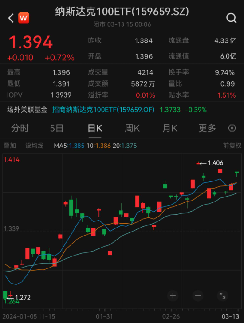This screenshot has height=323, width=244.
Task: Tap the 1.406 high price marker candle
Action: [x=198, y=163]
